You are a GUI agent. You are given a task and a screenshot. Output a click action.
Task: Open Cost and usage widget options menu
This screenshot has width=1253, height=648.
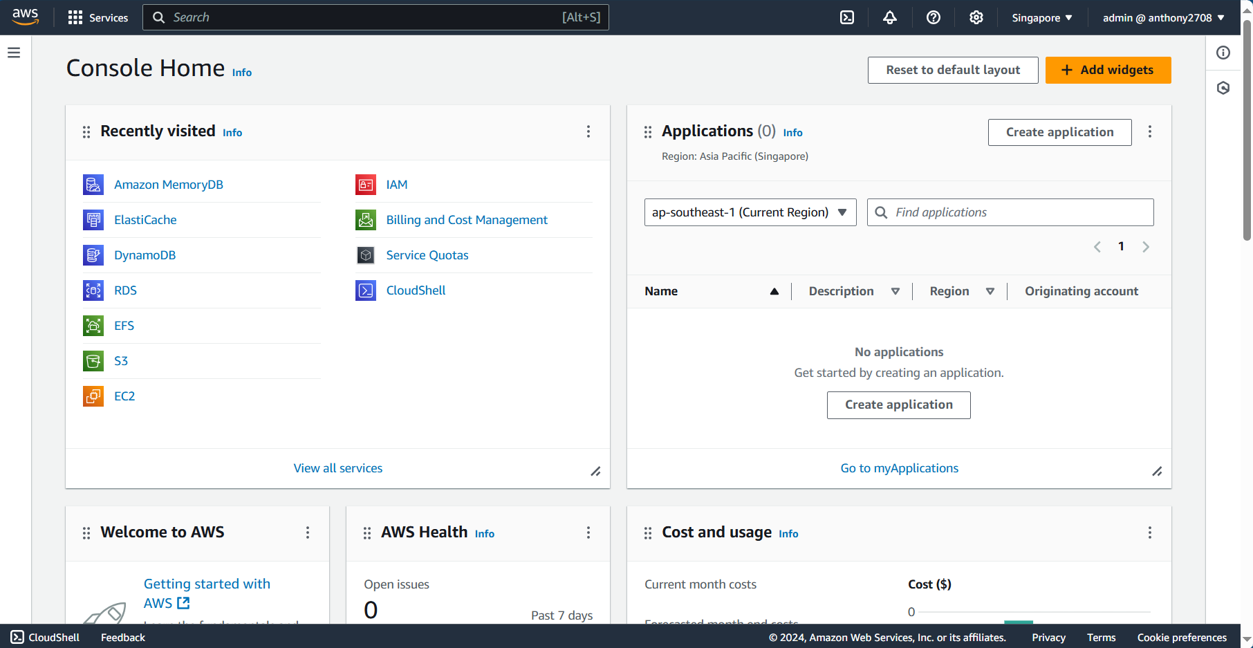tap(1150, 533)
